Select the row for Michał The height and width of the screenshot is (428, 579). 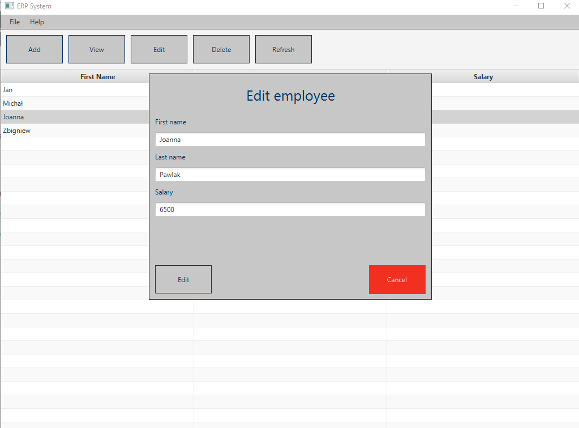[x=74, y=103]
